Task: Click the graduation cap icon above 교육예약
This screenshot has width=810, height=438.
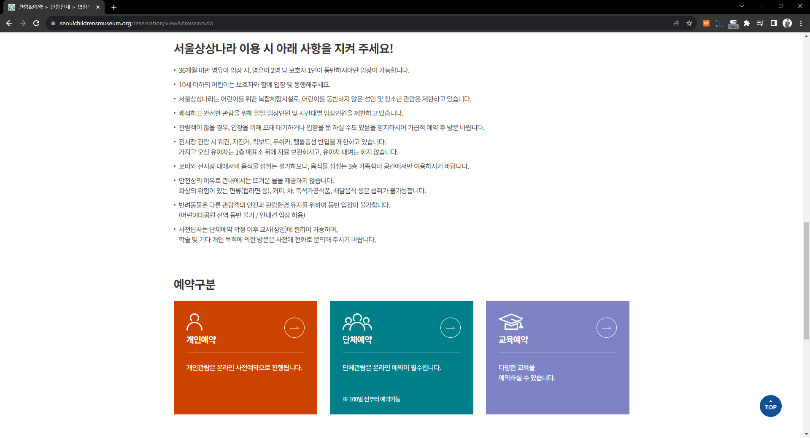Action: [511, 322]
